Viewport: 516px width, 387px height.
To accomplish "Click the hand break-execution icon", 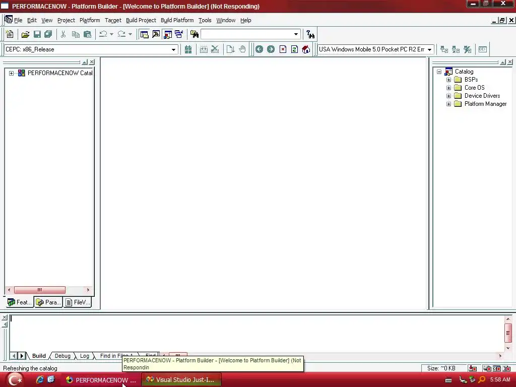I will [x=242, y=49].
